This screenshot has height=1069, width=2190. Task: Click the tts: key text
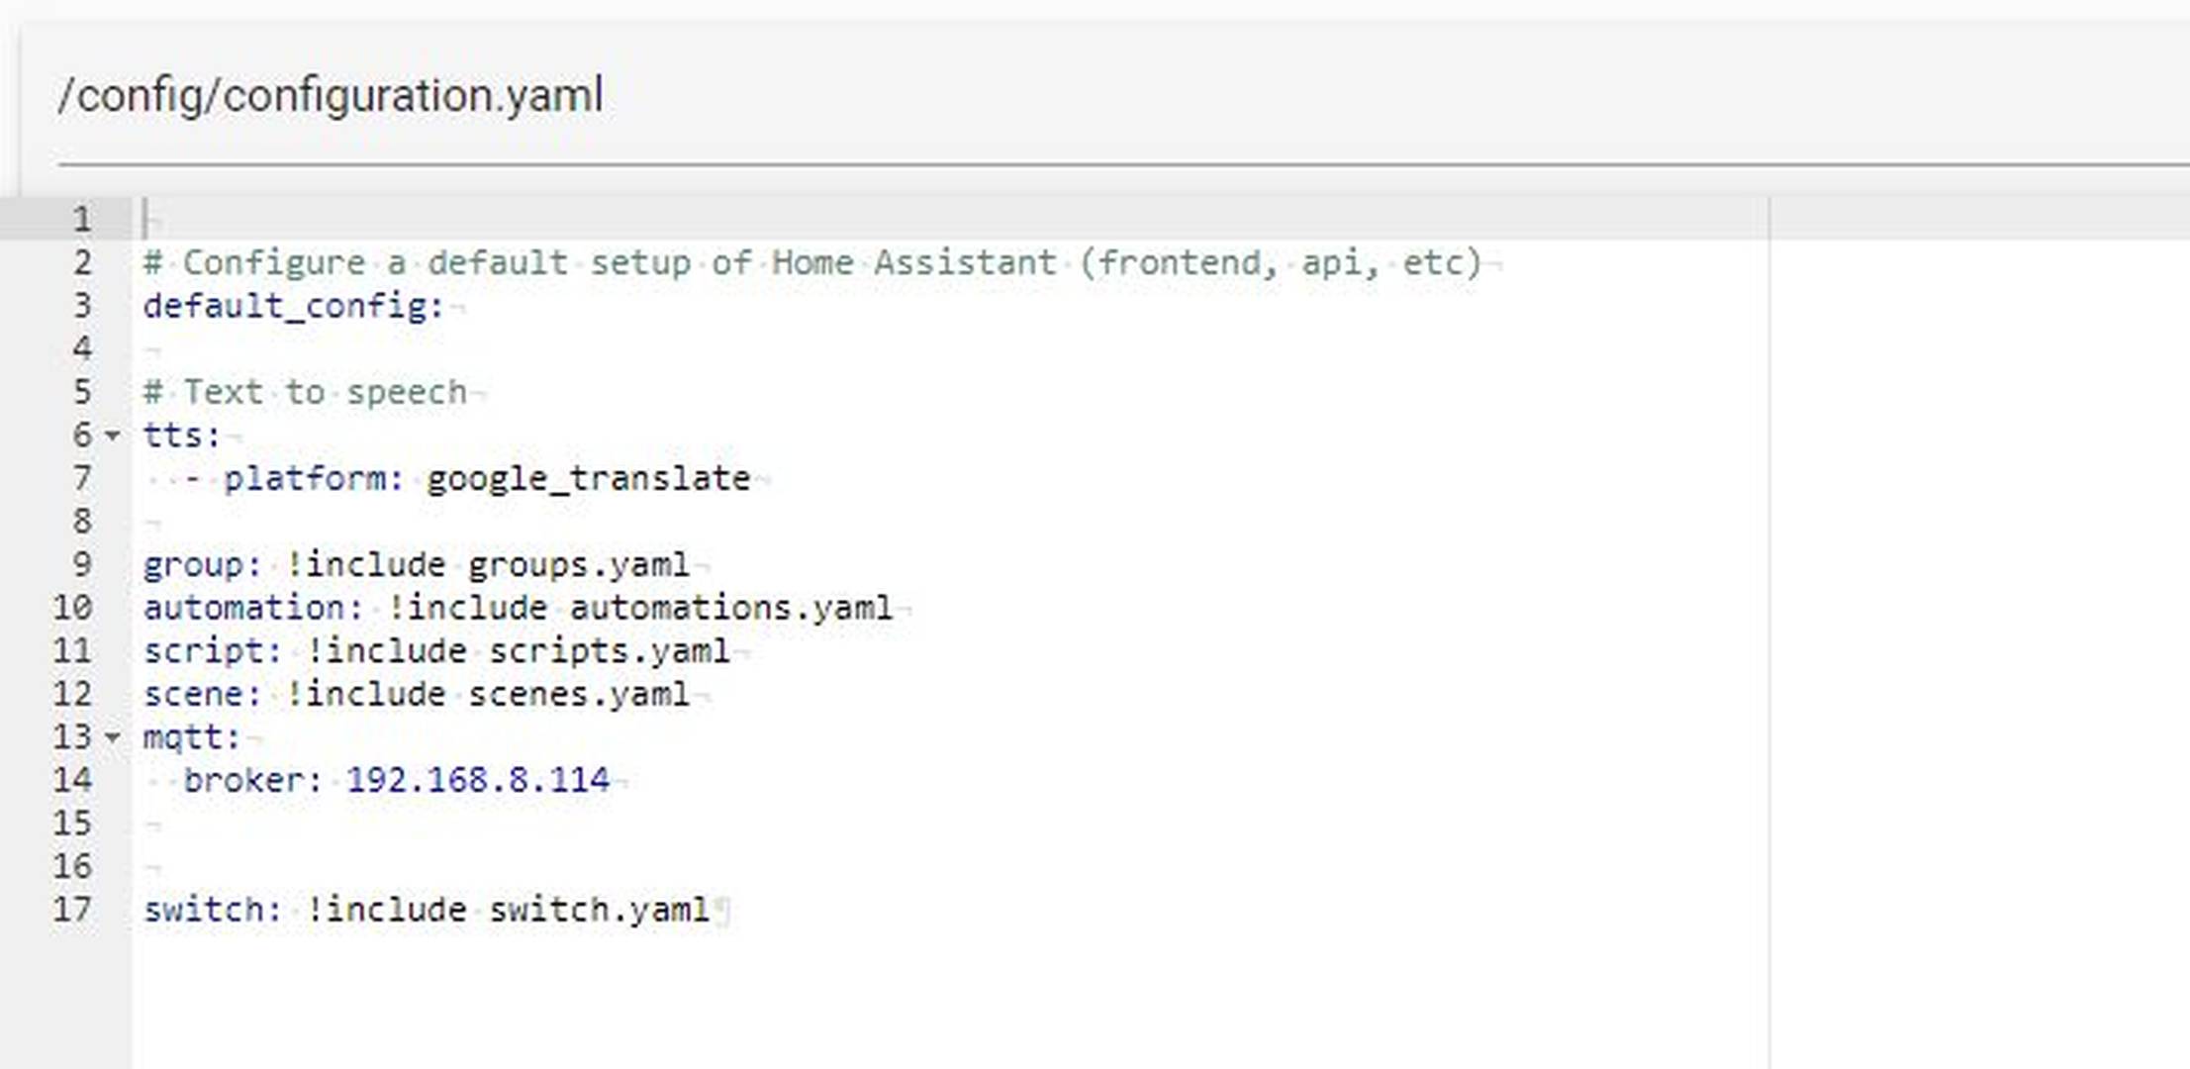coord(182,436)
